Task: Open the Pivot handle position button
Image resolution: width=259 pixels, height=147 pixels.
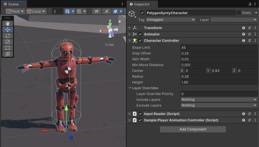Action: pos(15,11)
